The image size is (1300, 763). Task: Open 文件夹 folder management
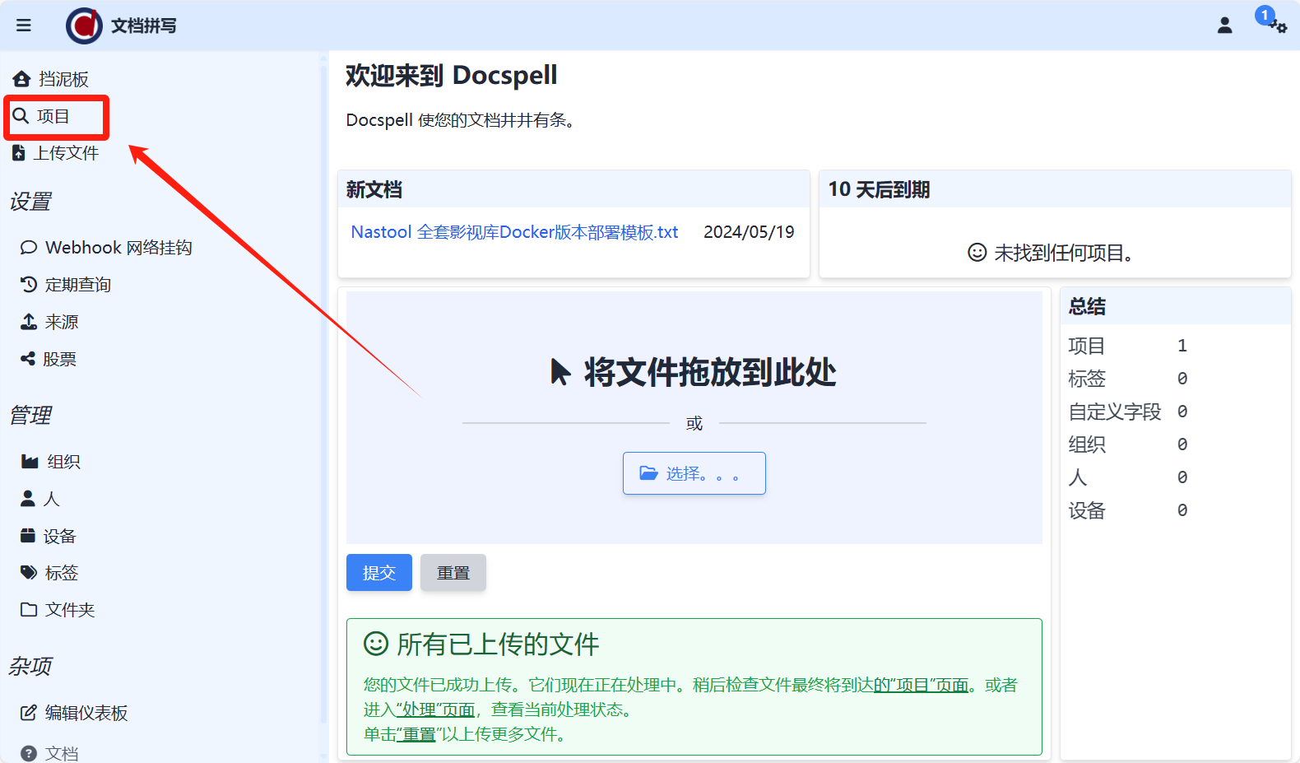(x=69, y=610)
